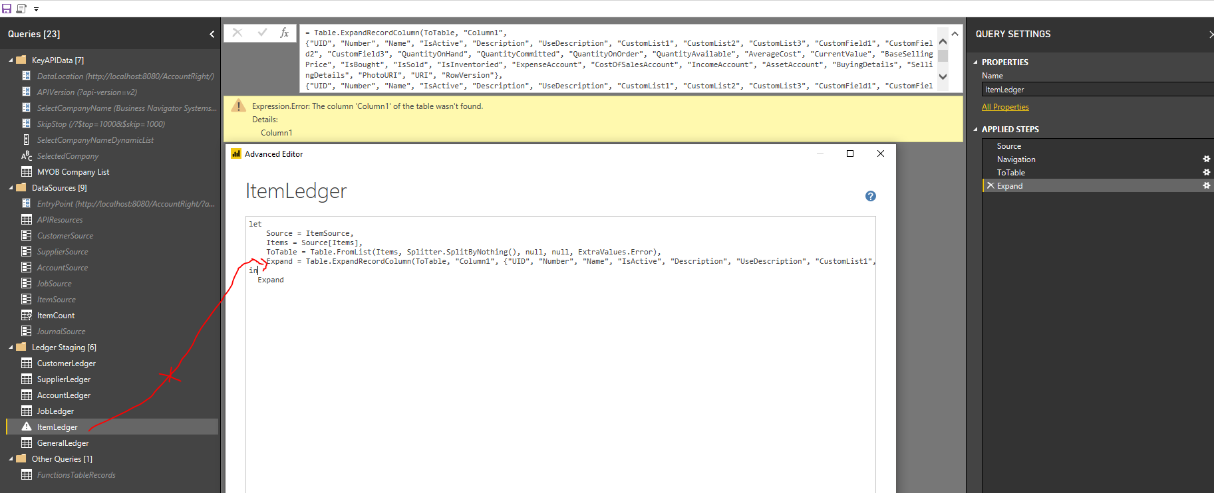The height and width of the screenshot is (493, 1214).
Task: Cancel the formula edit with the X
Action: (237, 33)
